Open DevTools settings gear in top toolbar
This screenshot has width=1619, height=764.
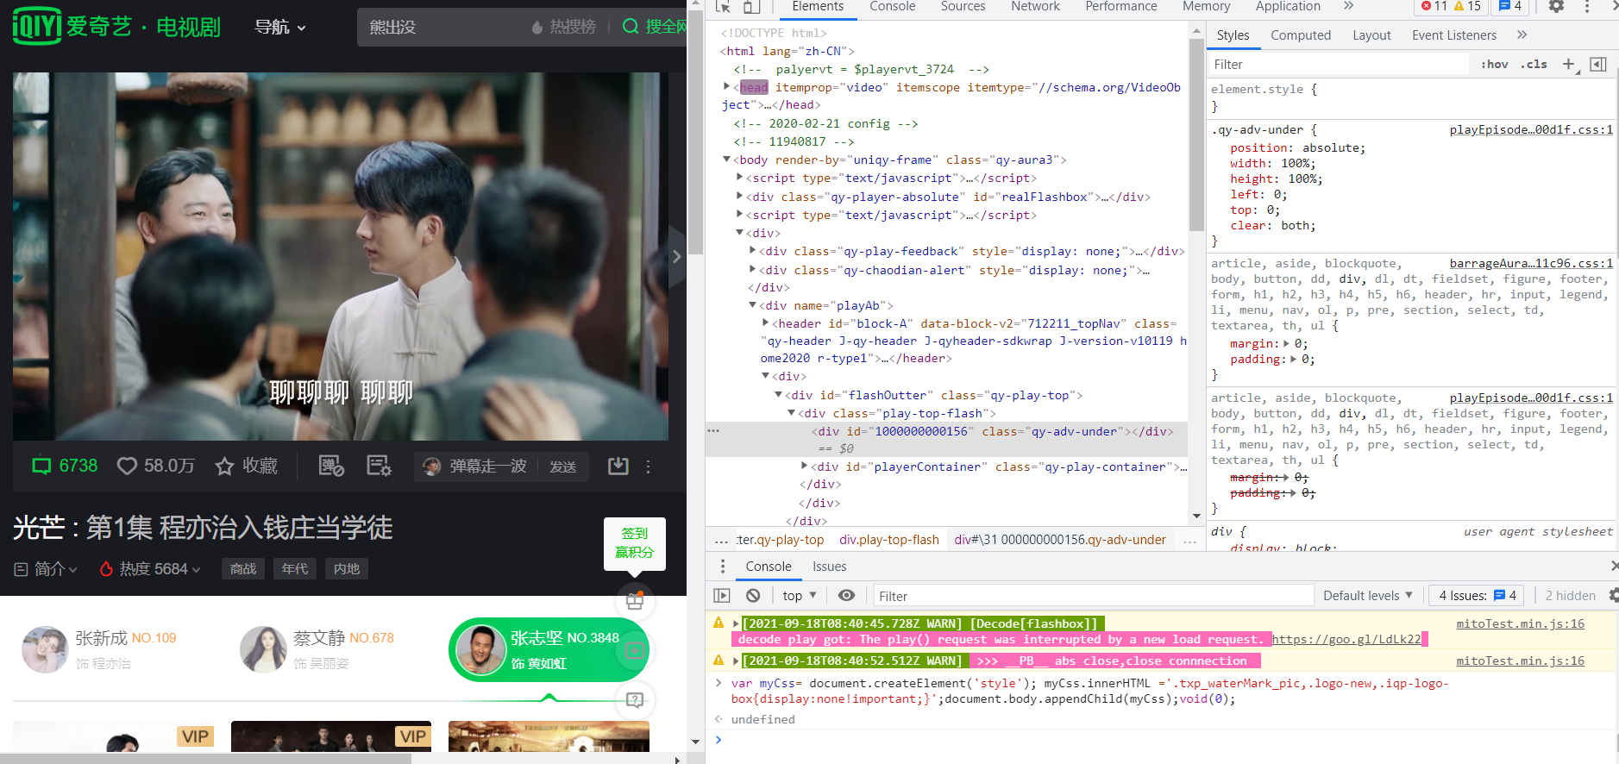pyautogui.click(x=1556, y=7)
